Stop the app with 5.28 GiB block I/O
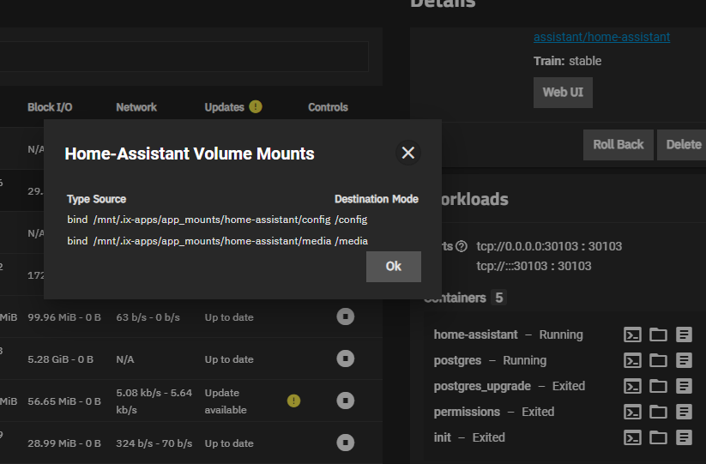706x464 pixels. (346, 359)
